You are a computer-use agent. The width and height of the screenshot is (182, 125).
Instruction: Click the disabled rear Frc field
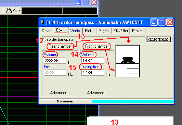[x=55, y=73]
